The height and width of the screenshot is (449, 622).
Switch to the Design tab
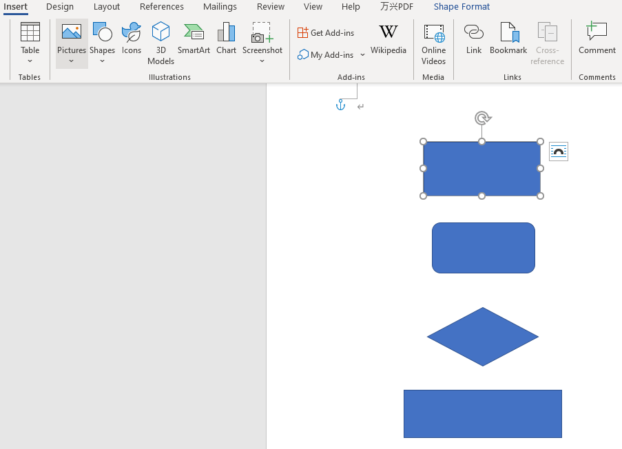point(59,7)
